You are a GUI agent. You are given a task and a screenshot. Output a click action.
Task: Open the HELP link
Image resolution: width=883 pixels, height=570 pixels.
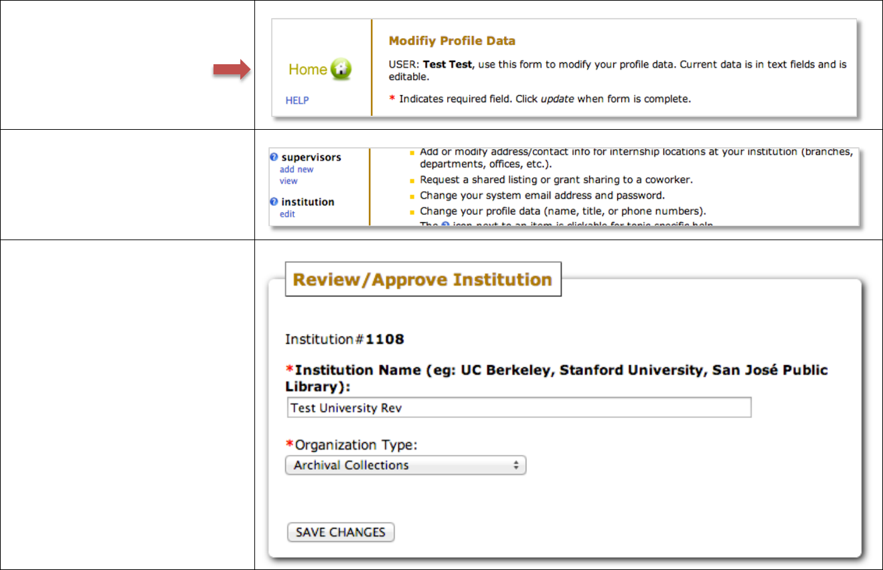297,100
